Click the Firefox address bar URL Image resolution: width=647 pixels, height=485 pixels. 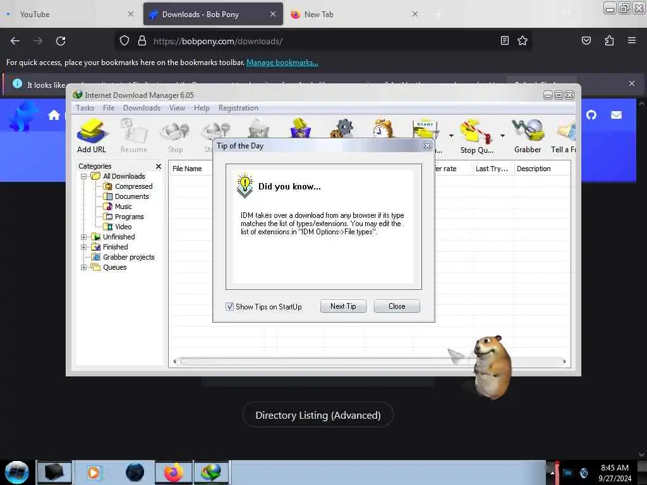point(218,41)
